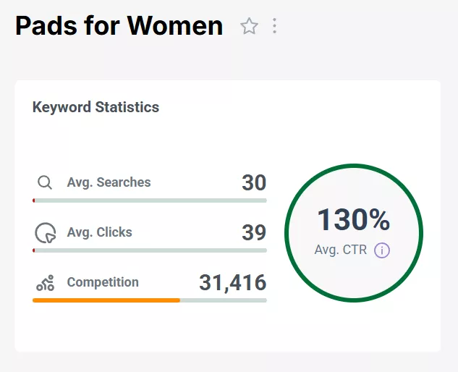Image resolution: width=458 pixels, height=372 pixels.
Task: Click the Avg. Searches progress bar
Action: pyautogui.click(x=150, y=200)
